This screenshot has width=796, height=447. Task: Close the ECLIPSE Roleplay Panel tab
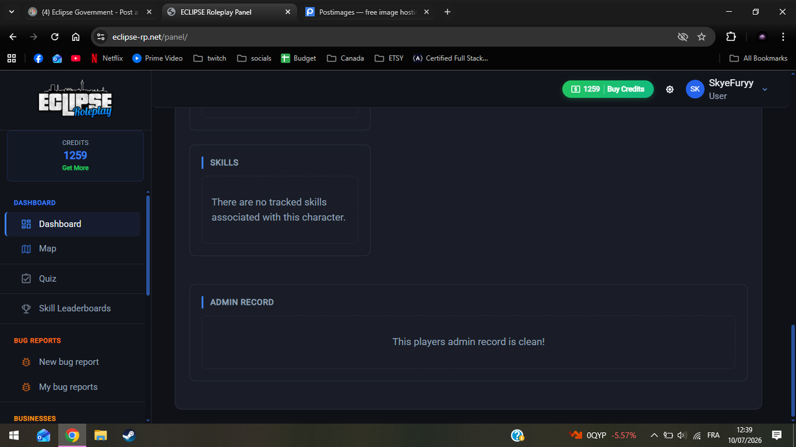287,12
